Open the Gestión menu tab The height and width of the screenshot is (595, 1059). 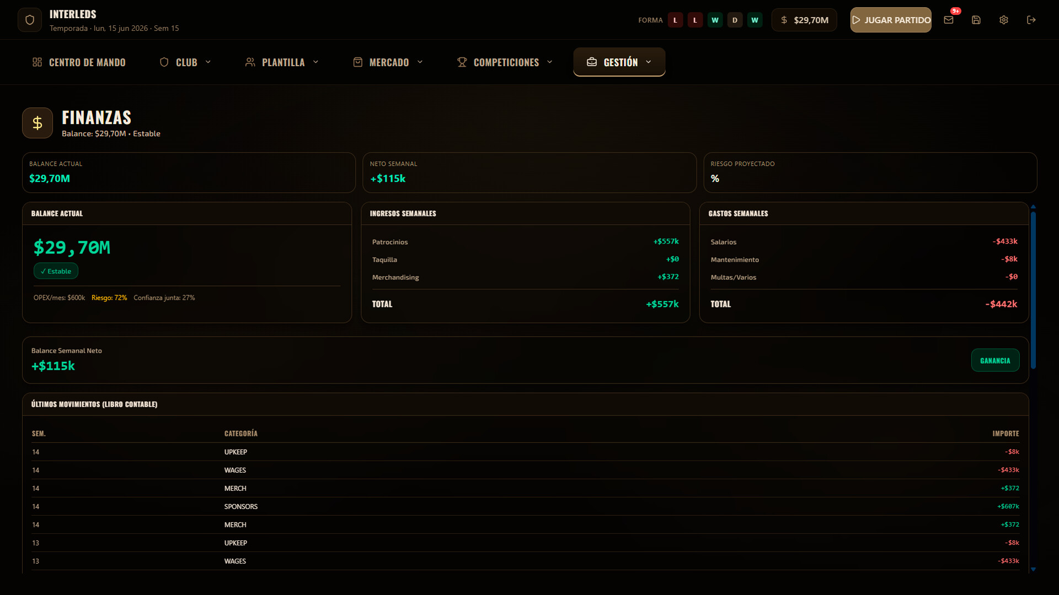pyautogui.click(x=619, y=62)
